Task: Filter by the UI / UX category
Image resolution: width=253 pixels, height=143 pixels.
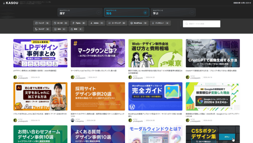Action: [x=60, y=23]
